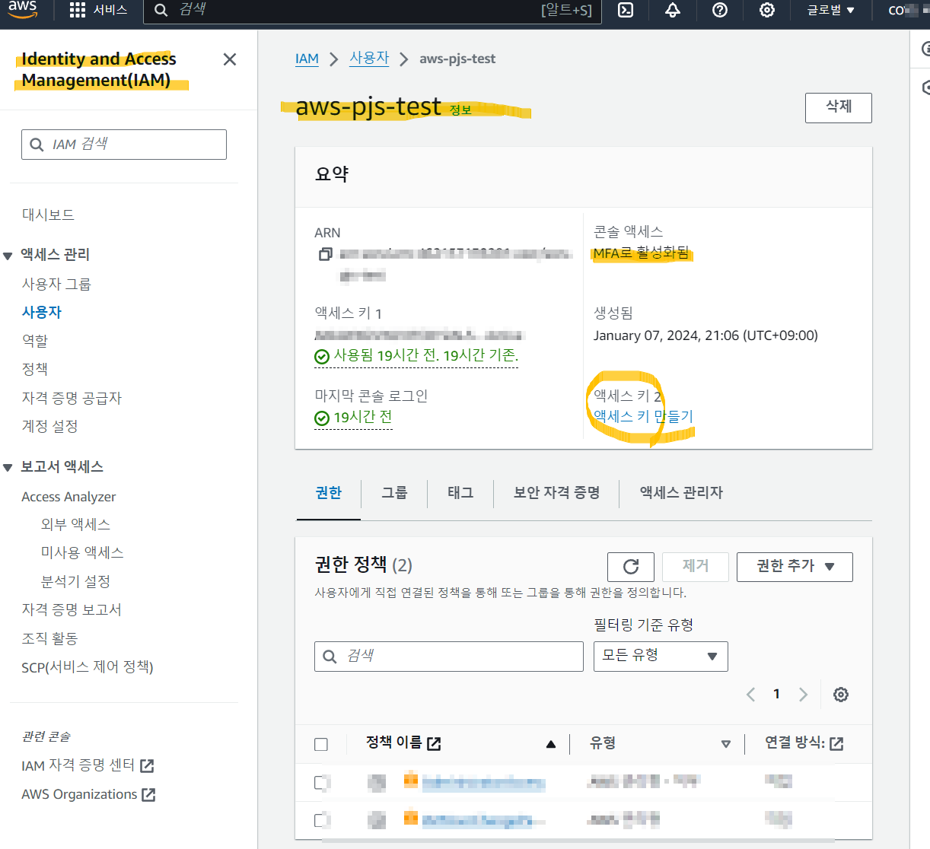Image resolution: width=930 pixels, height=849 pixels.
Task: Click the 마지막 콘솔 로그인 19시간 전 status
Action: 354,418
